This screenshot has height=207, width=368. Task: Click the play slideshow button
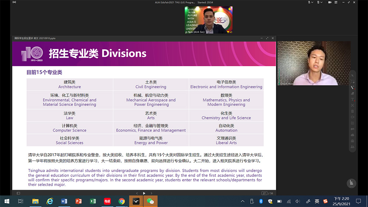coord(144,193)
